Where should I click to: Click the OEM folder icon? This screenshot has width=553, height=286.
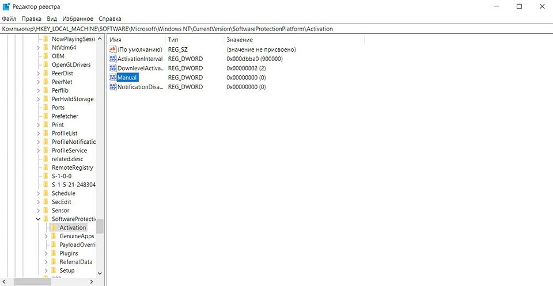(x=46, y=56)
